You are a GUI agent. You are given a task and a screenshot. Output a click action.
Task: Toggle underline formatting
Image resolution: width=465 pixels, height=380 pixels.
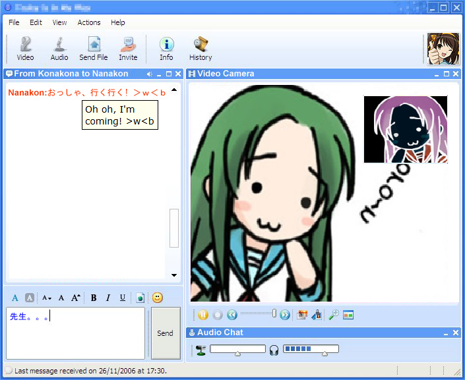point(123,298)
